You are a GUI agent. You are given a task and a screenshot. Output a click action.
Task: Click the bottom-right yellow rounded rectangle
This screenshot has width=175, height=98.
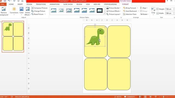point(119,74)
